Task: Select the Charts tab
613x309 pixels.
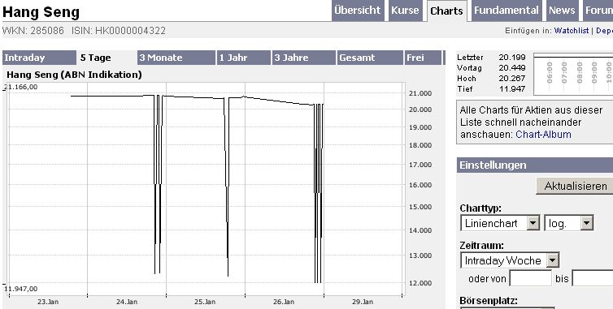Action: (446, 11)
